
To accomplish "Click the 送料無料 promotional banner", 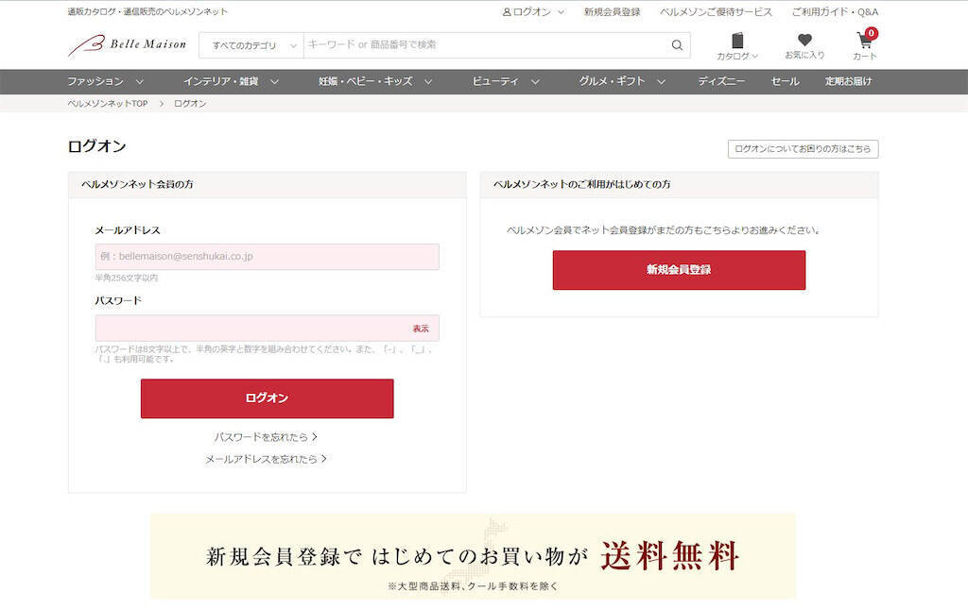I will [473, 555].
